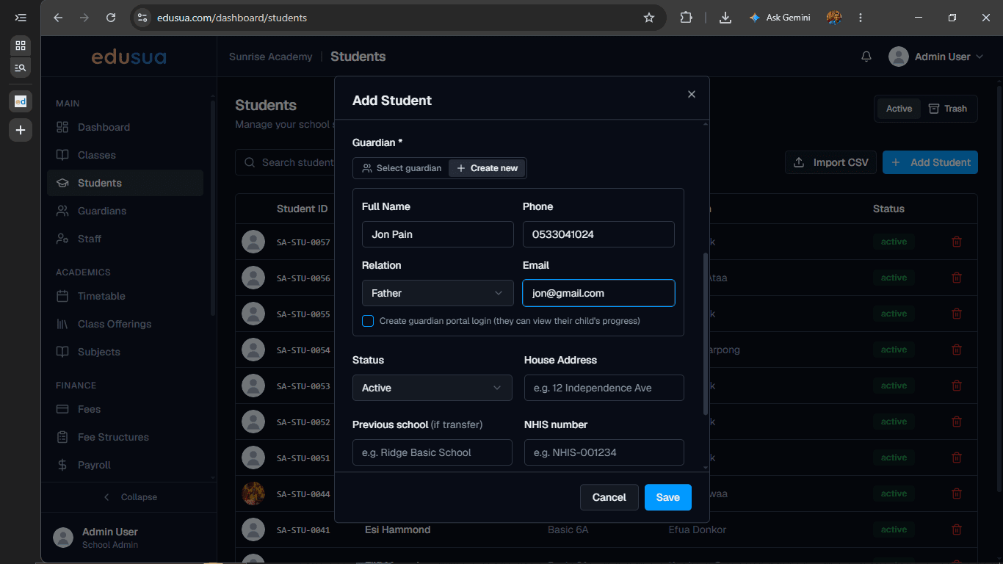Click the Fees sidebar icon
Viewport: 1003px width, 564px height.
(62, 409)
